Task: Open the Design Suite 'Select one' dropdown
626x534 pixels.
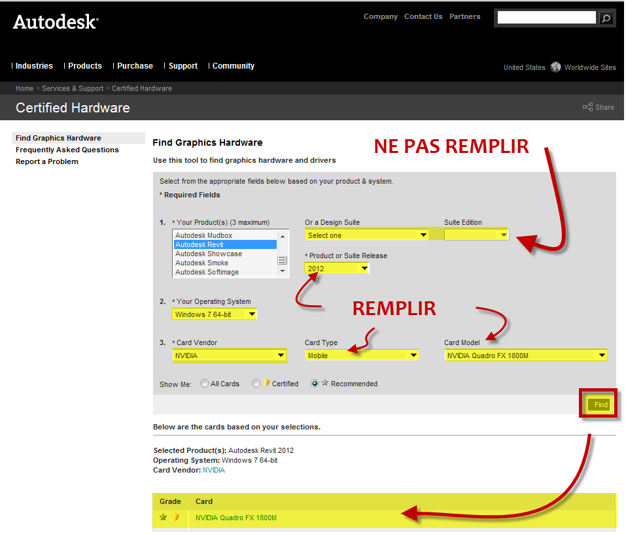Action: click(x=366, y=235)
